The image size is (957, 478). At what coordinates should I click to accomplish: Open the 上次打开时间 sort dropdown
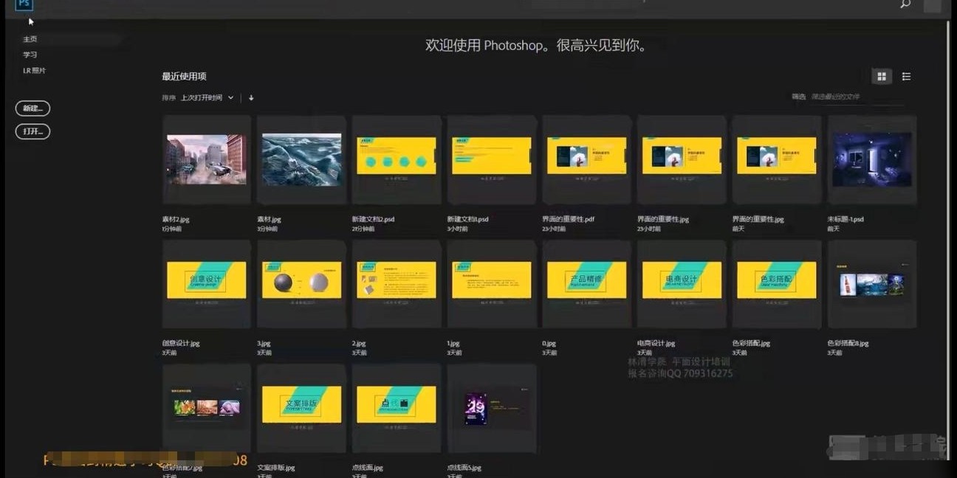pyautogui.click(x=207, y=97)
